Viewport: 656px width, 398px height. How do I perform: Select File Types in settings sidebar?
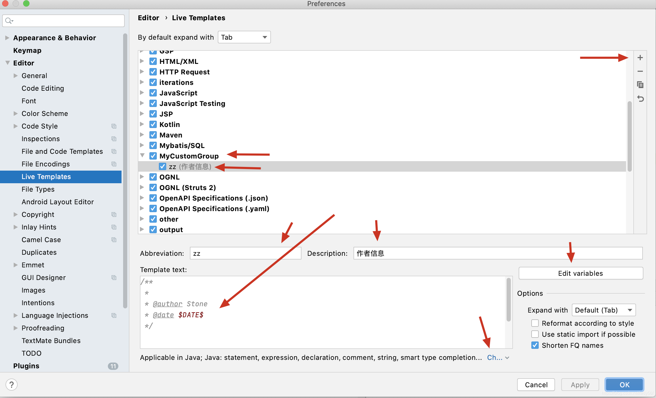pyautogui.click(x=38, y=189)
